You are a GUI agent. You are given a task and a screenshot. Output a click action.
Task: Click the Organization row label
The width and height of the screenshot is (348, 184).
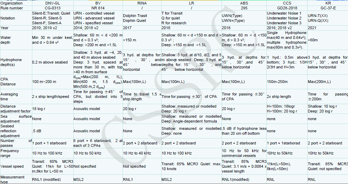[x=16, y=3]
